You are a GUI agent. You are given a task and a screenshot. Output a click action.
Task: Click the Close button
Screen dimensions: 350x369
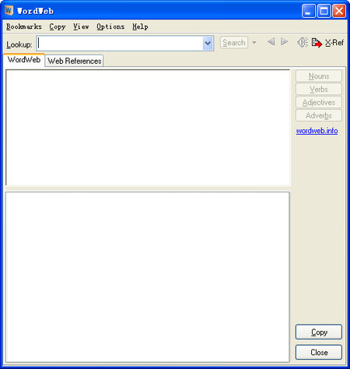pos(319,352)
